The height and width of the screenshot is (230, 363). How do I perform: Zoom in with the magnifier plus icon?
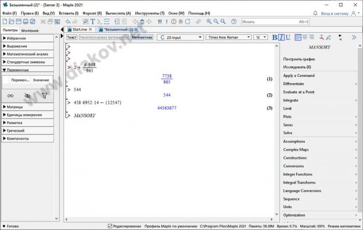(209, 22)
